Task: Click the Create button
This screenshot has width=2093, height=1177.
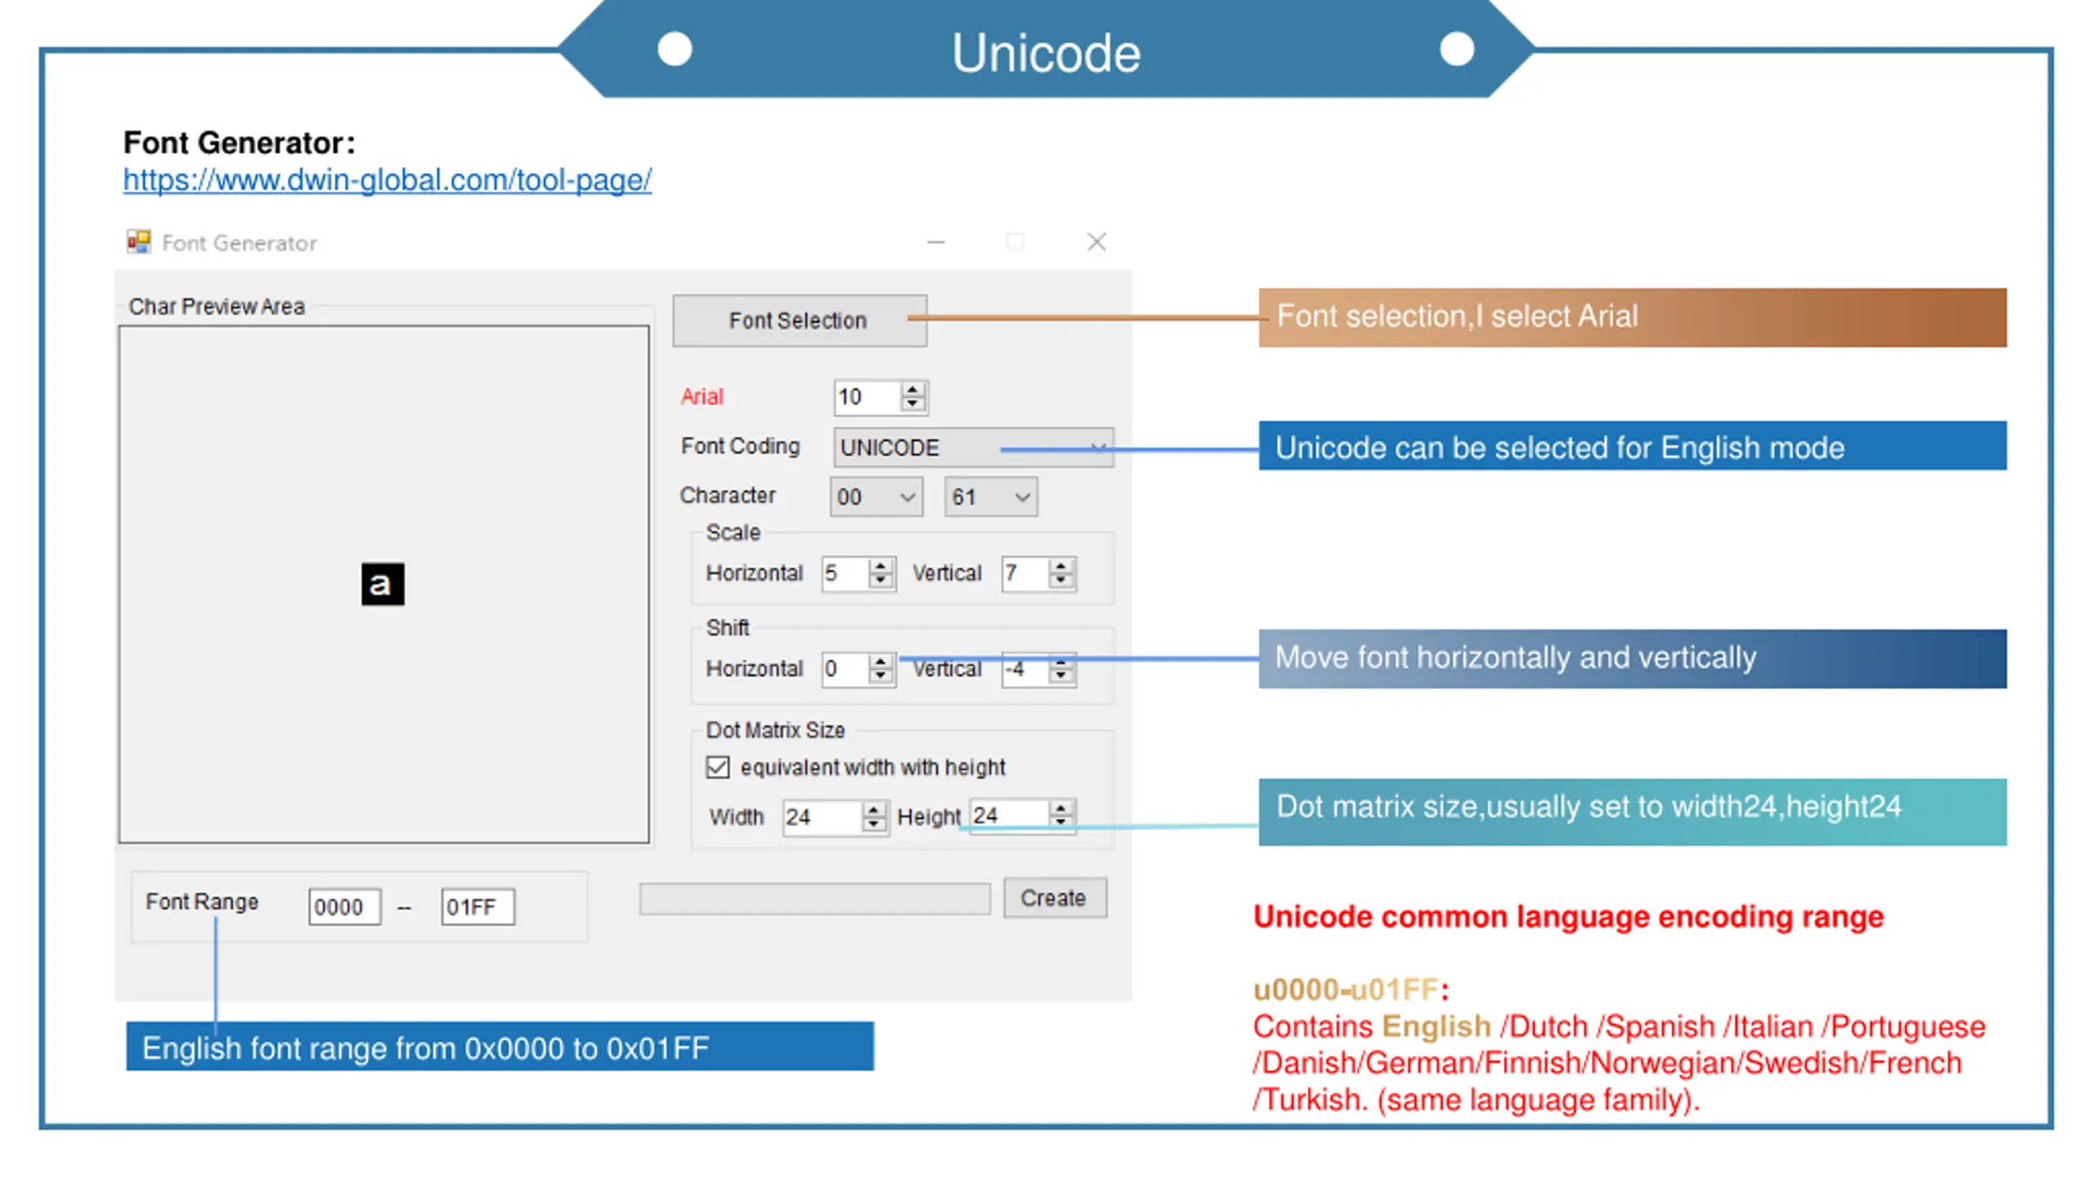Action: (x=1055, y=897)
